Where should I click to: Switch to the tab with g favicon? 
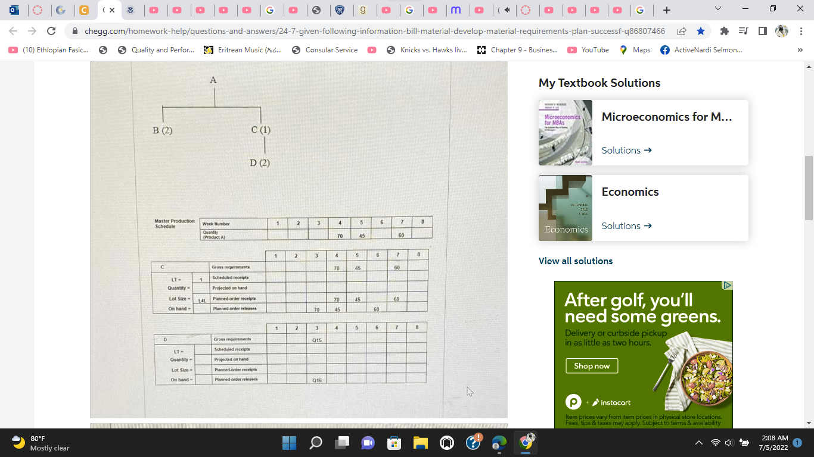(x=363, y=10)
